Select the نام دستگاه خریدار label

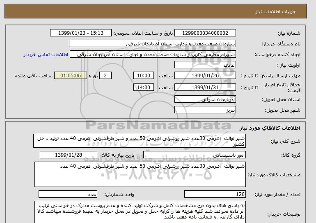point(281,44)
